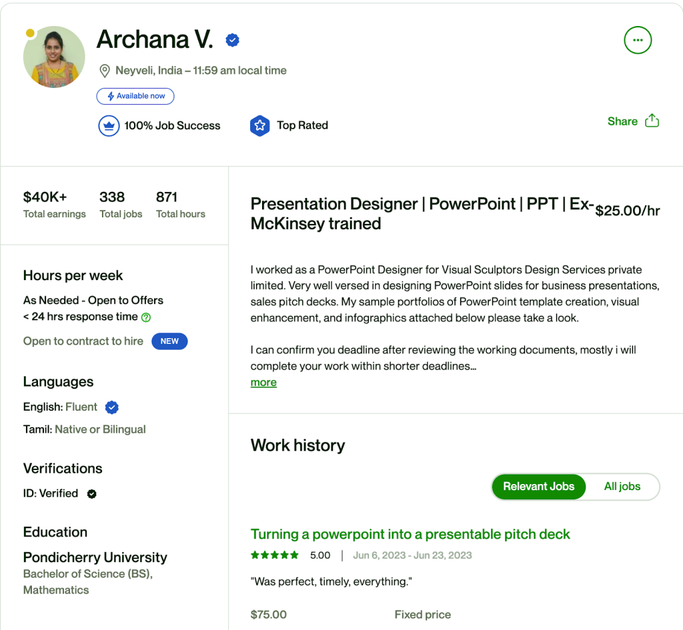Image resolution: width=683 pixels, height=630 pixels.
Task: Click the ID Verified checkmark icon
Action: (x=91, y=494)
